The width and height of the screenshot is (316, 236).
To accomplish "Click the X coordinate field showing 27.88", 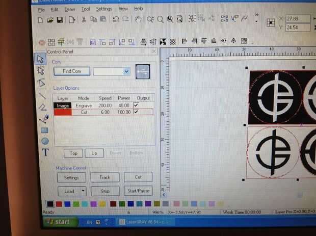I will tap(298, 19).
